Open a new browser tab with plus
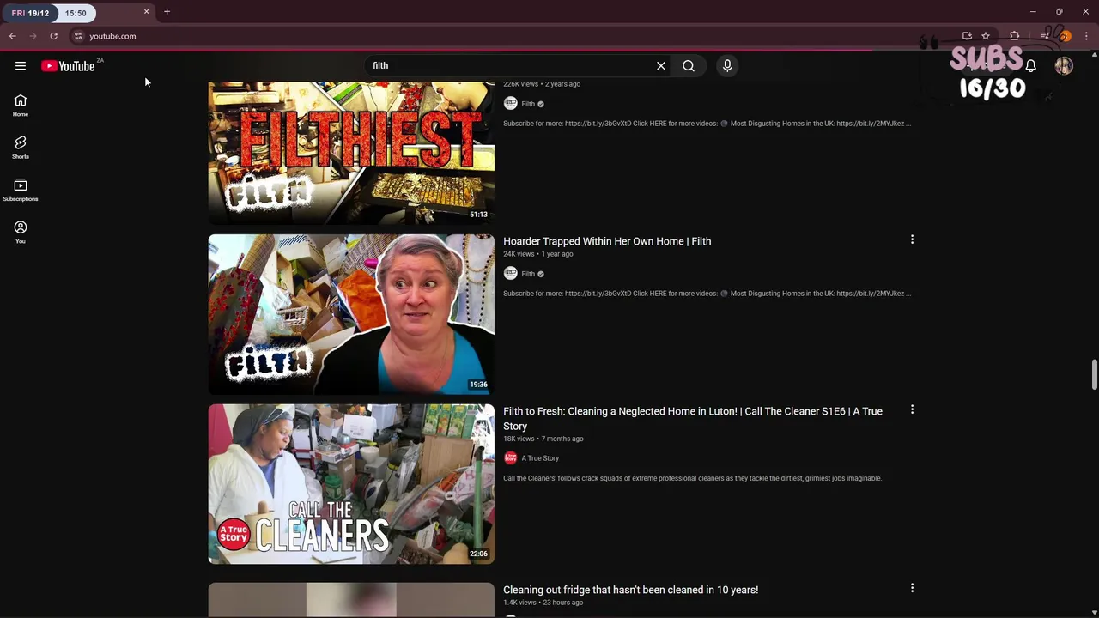Viewport: 1099px width, 618px height. tap(167, 12)
